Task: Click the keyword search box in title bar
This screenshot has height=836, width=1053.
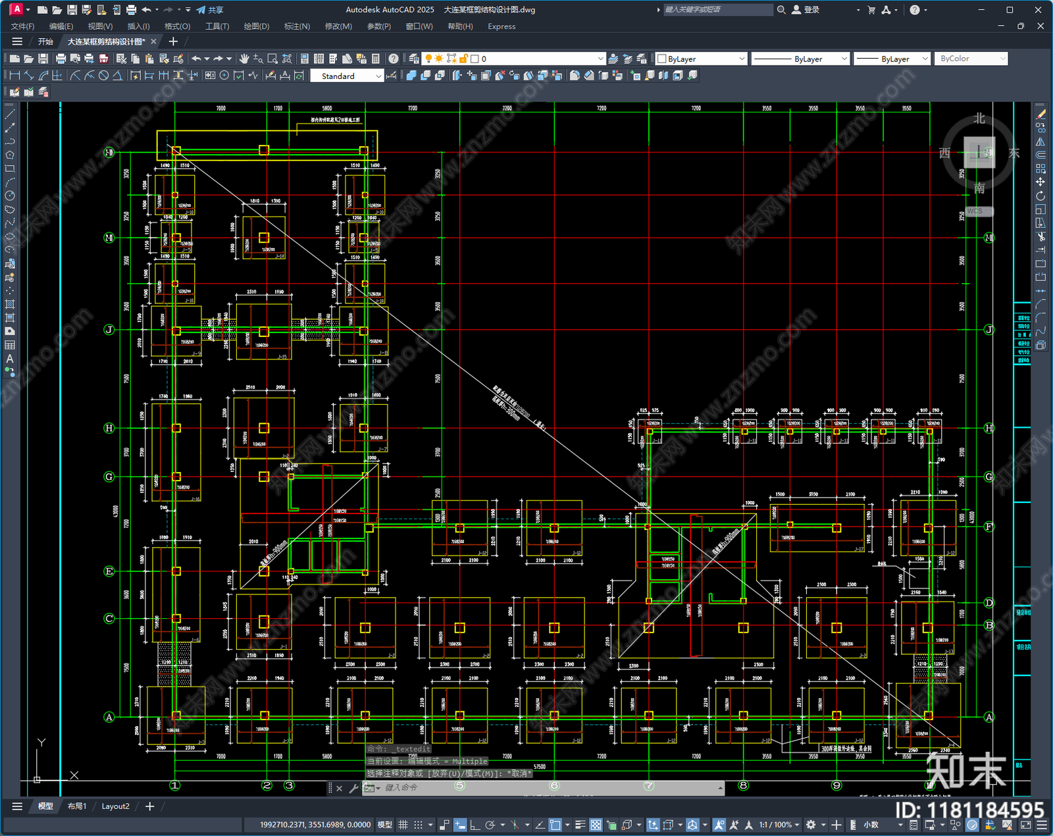Action: pos(717,10)
